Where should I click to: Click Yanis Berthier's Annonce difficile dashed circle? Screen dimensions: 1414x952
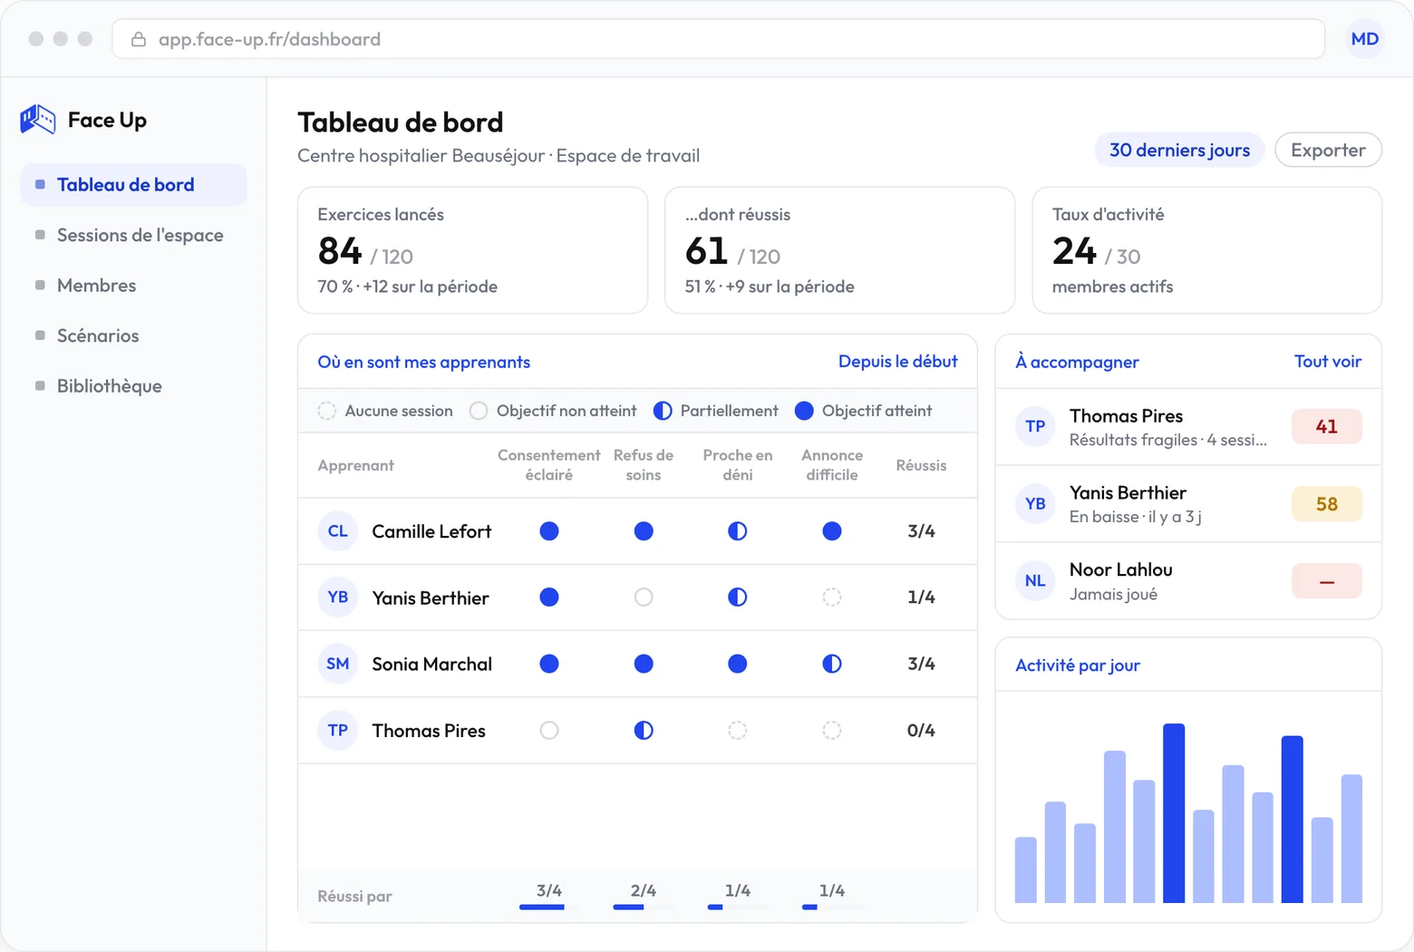click(832, 597)
